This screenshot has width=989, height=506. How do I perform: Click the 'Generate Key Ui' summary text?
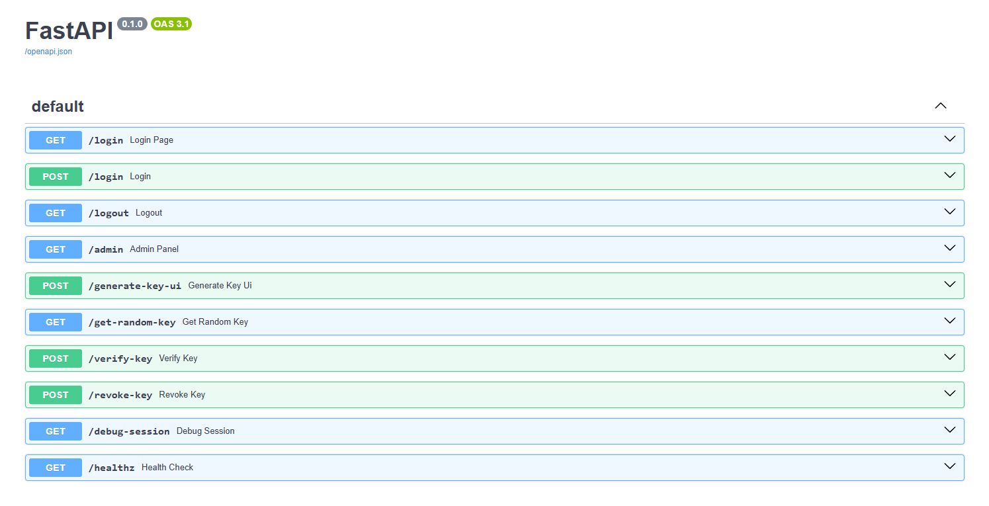tap(220, 286)
